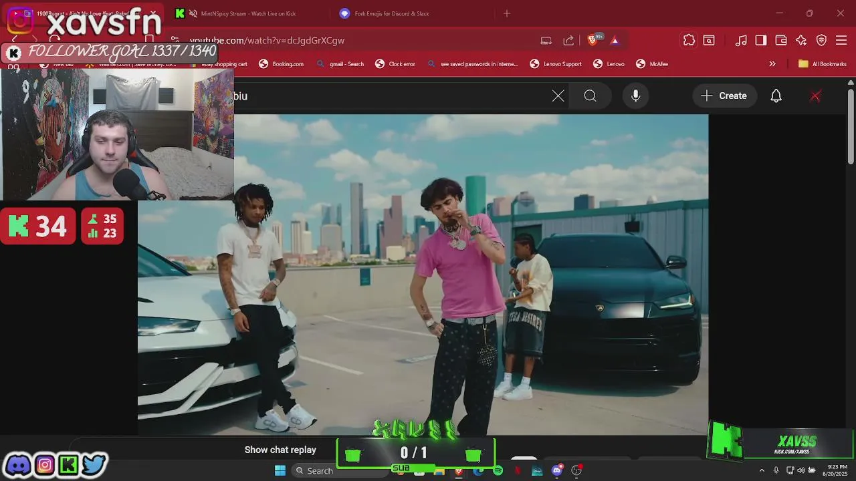Viewport: 856px width, 481px height.
Task: Open the Extensions puzzle icon
Action: coord(689,40)
